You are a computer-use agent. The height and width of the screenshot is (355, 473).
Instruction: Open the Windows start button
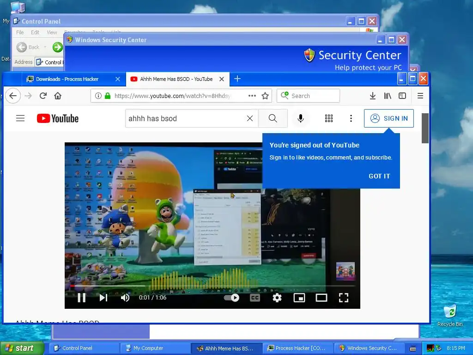[x=22, y=348]
